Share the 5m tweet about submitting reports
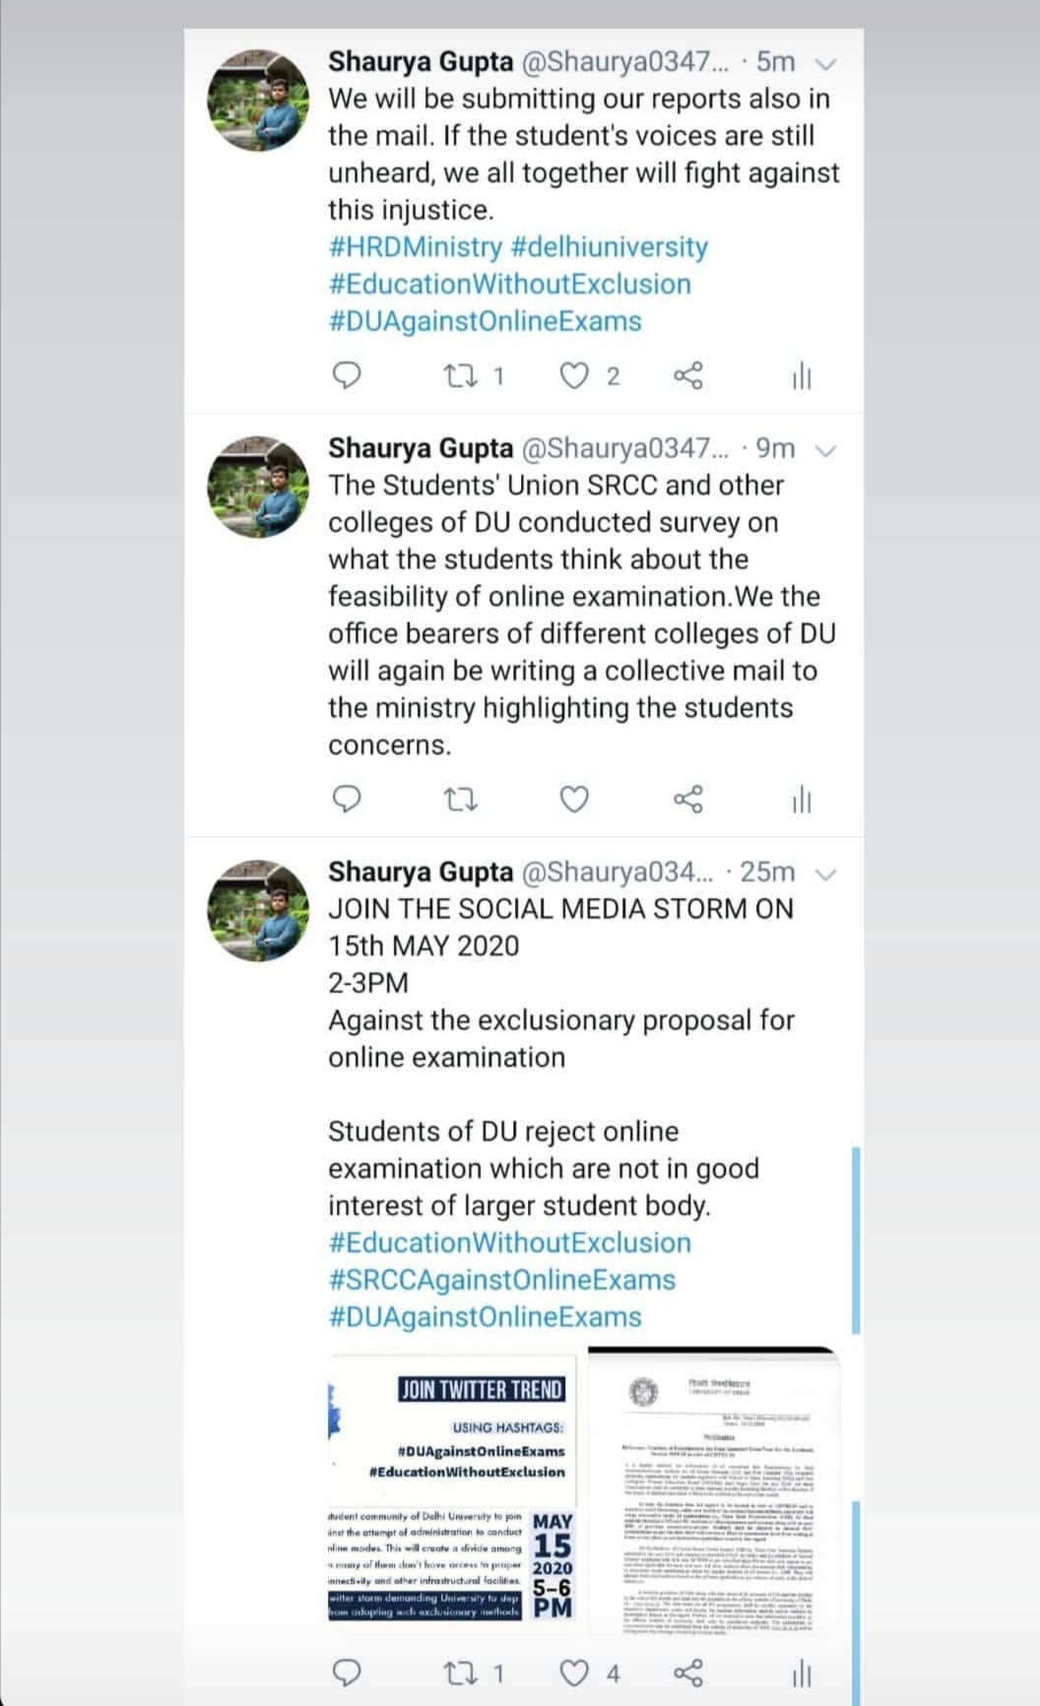1040x1706 pixels. (x=688, y=375)
